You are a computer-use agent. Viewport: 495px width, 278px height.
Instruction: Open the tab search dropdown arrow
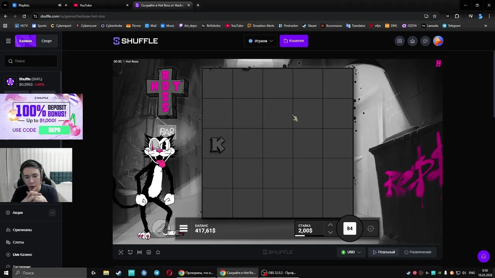[x=5, y=5]
